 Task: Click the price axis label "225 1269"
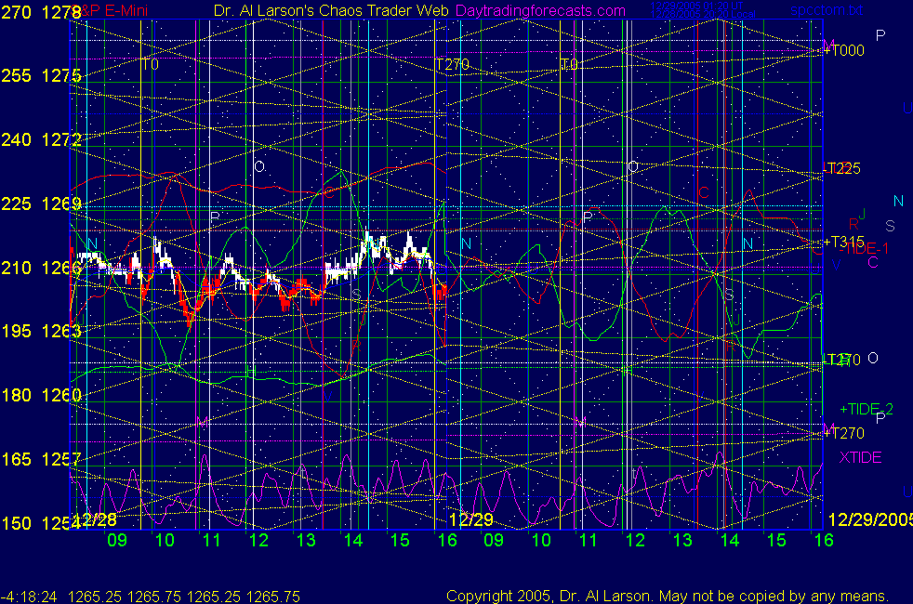(41, 204)
